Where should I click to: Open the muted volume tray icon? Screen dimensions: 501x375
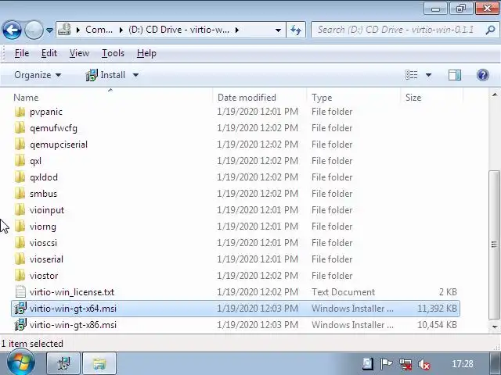[424, 364]
